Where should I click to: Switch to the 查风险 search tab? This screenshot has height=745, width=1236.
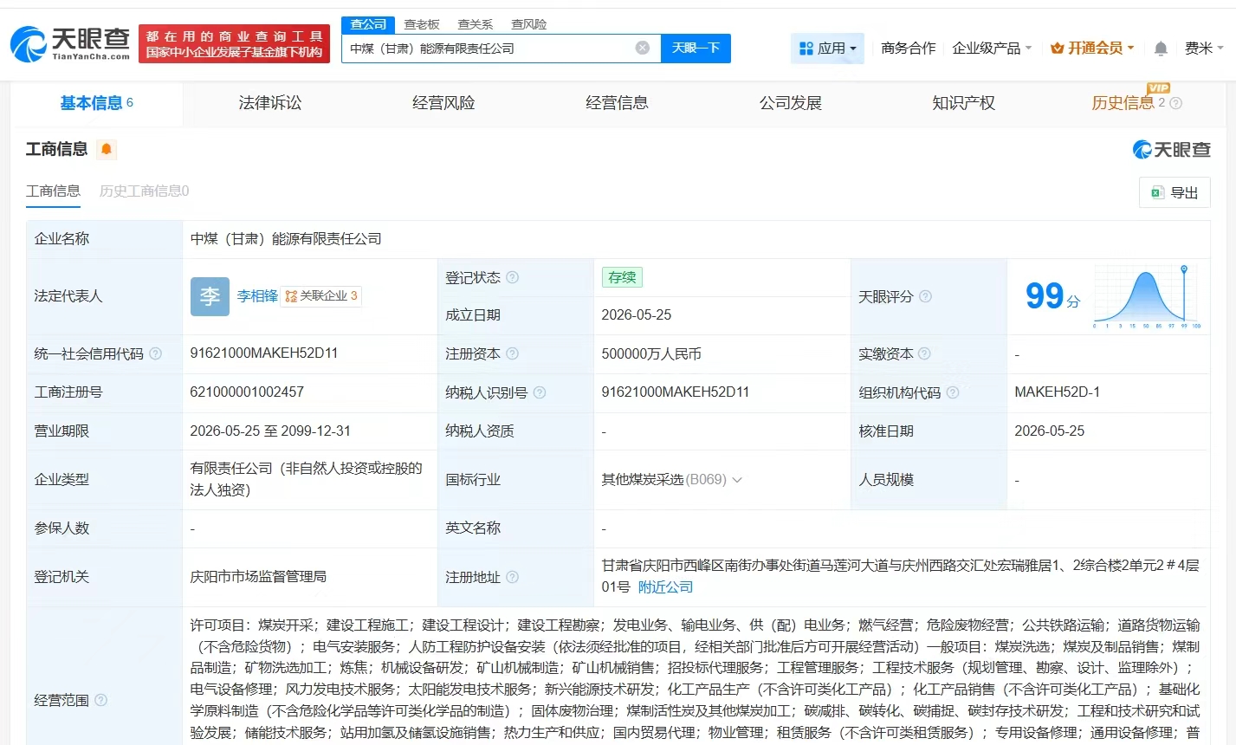coord(529,24)
